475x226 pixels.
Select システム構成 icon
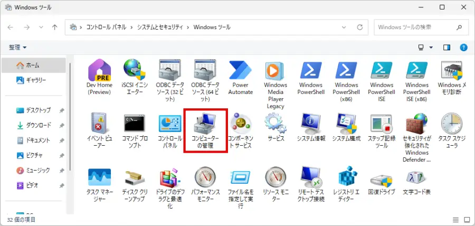(x=346, y=124)
